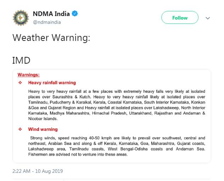Open the NDMA India display name
This screenshot has width=224, height=181.
51,14
